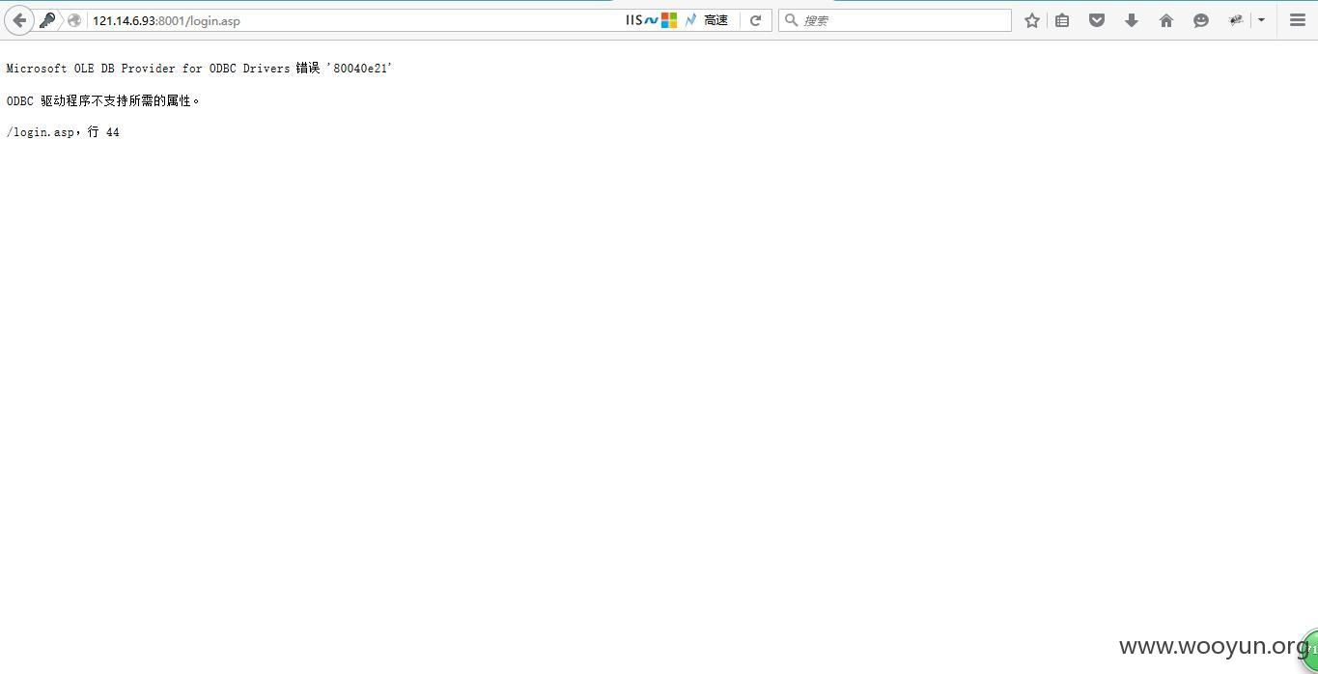Click the extension icon beside the dropdown arrow
The height and width of the screenshot is (674, 1318).
pos(1236,20)
